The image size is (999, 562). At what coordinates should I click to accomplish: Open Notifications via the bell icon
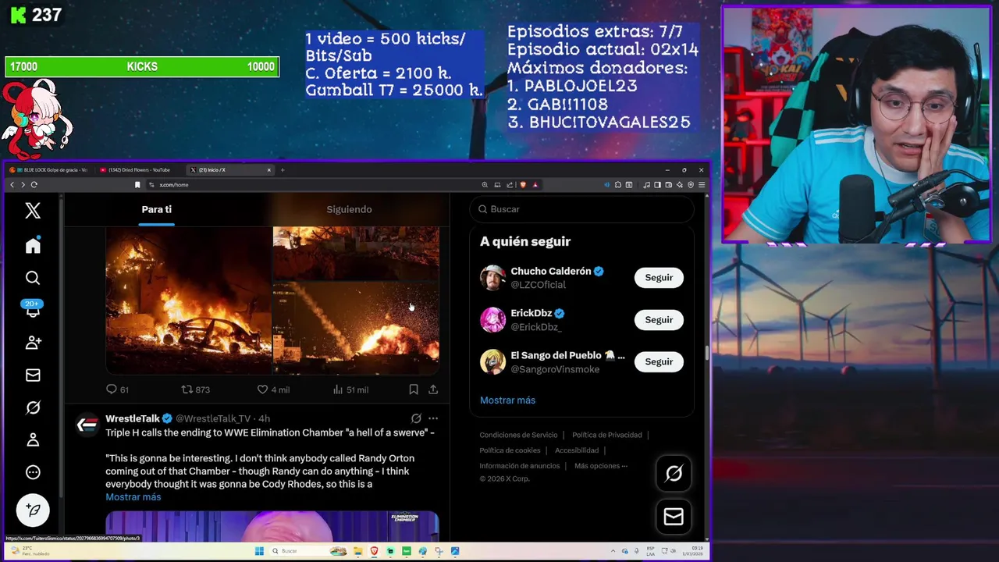point(33,310)
